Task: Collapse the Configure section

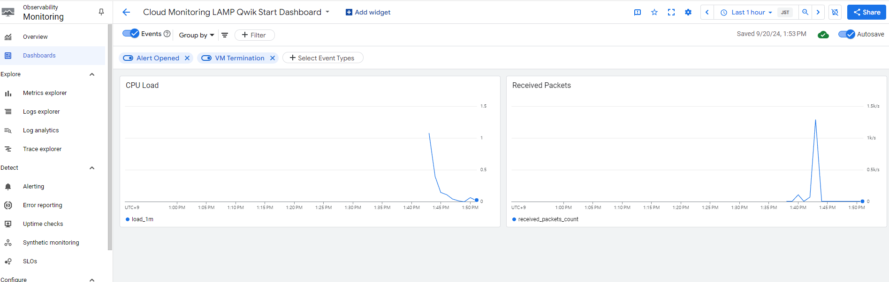Action: [x=92, y=280]
